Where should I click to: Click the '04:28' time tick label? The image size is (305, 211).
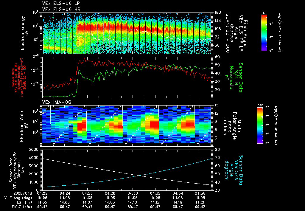pyautogui.click(x=110, y=193)
